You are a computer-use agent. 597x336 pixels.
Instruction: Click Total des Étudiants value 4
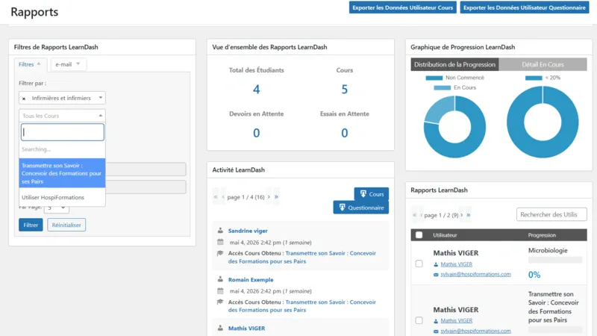tap(256, 90)
